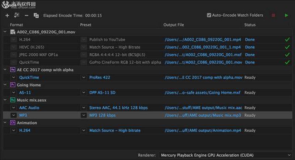Stop the queue with red button

click(273, 15)
